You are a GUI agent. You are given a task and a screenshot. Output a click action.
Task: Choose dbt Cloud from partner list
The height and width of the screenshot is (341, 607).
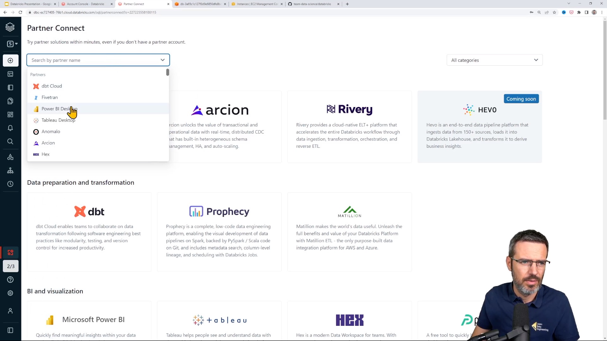click(x=98, y=86)
